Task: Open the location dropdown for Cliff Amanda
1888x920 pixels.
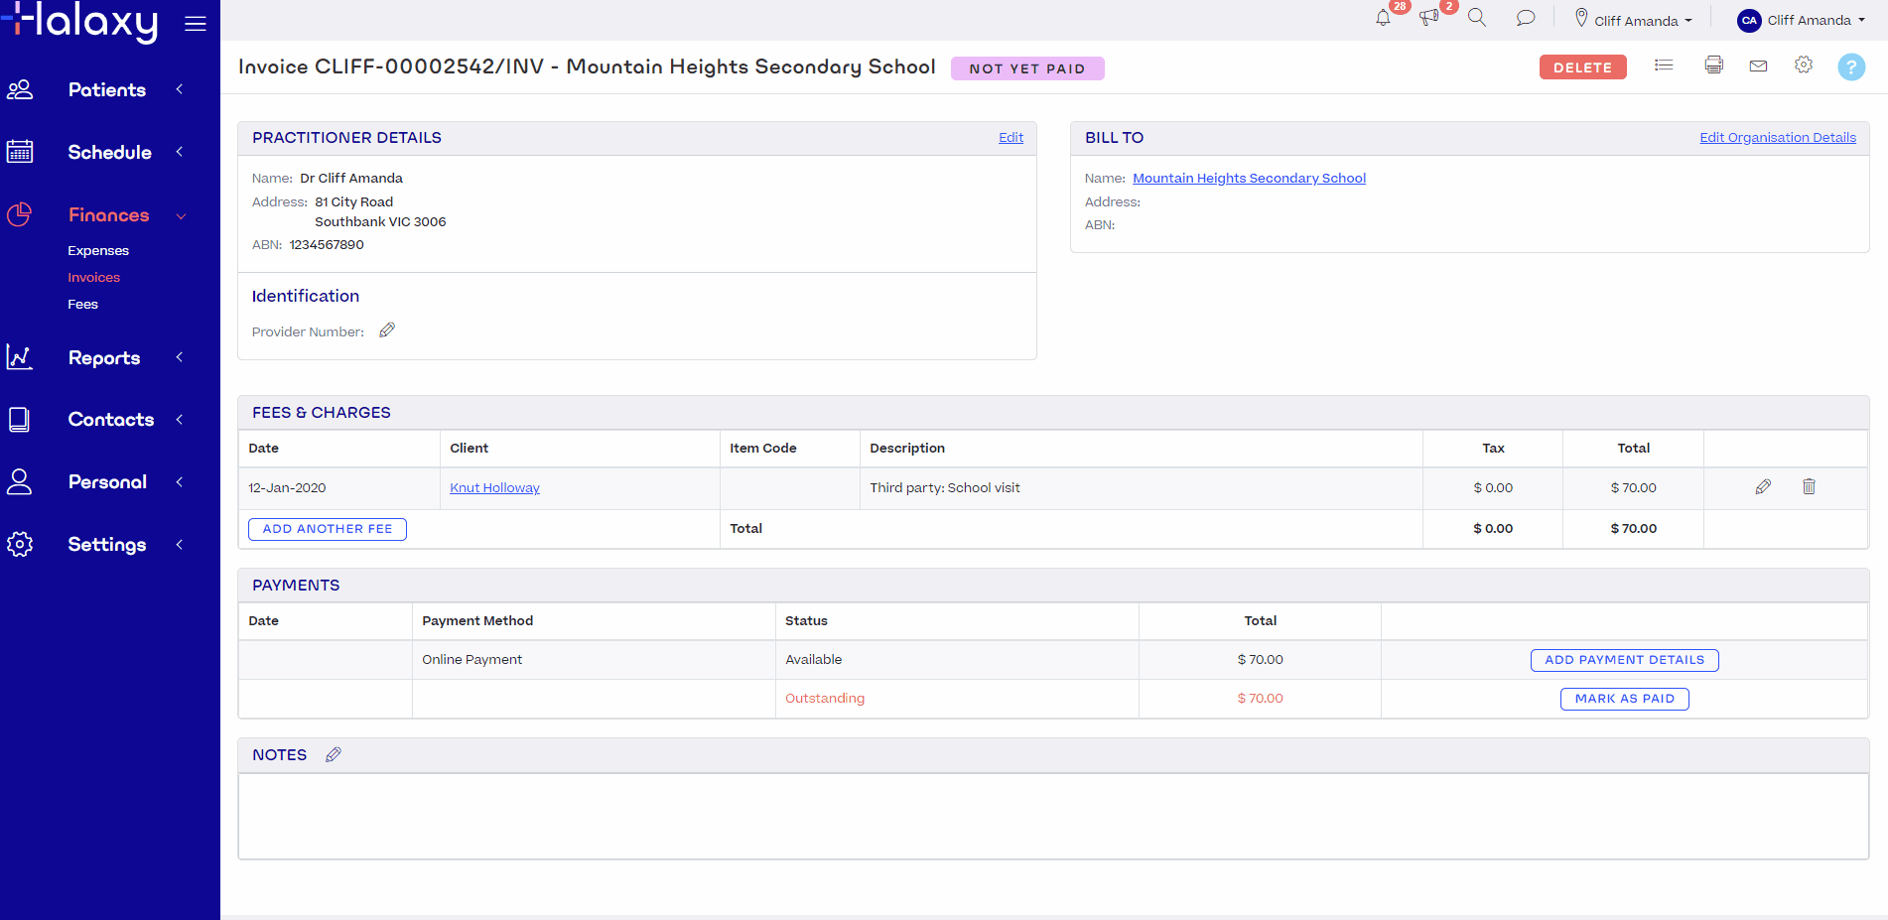Action: [x=1633, y=18]
